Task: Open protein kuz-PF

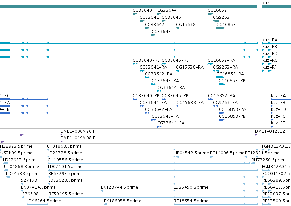Action: (278, 123)
